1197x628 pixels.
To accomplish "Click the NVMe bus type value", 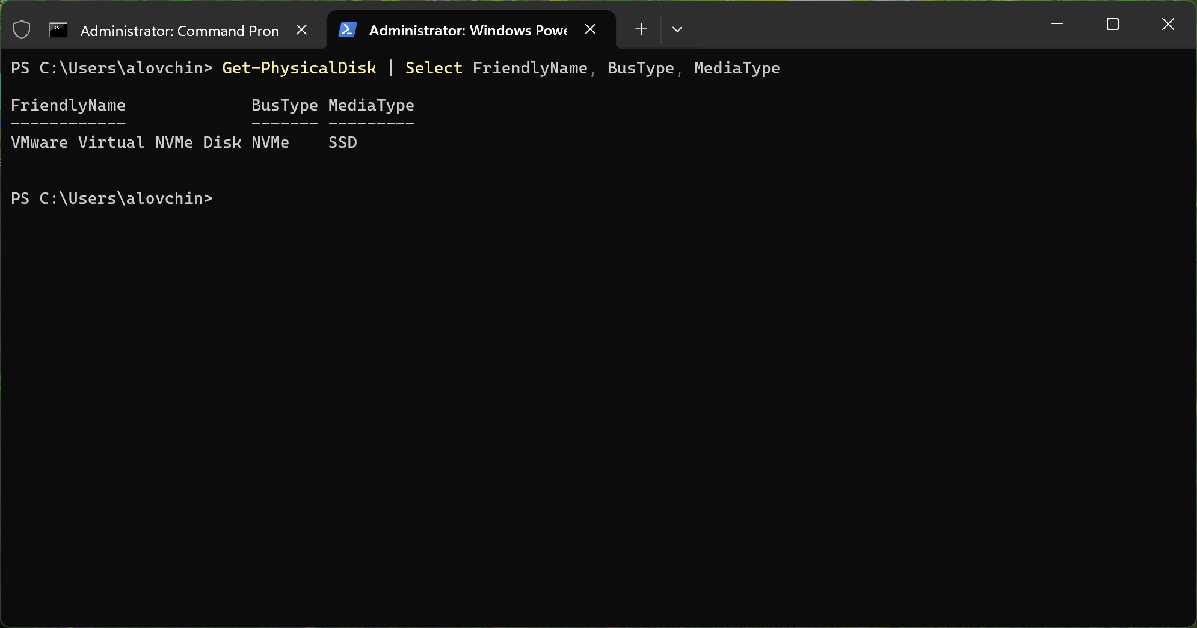I will click(270, 142).
